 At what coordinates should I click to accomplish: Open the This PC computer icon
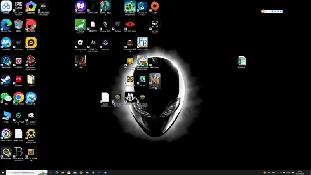tap(6, 117)
